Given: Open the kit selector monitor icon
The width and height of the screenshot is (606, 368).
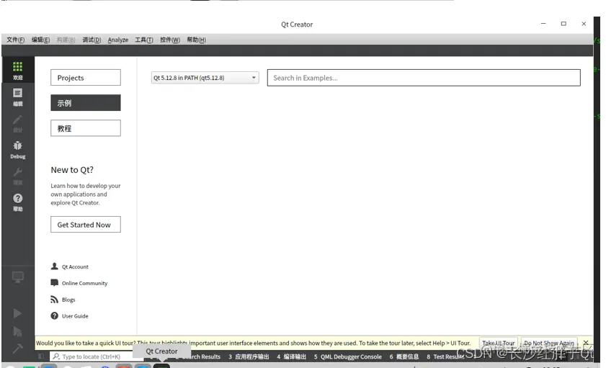Looking at the screenshot, I should (x=18, y=277).
